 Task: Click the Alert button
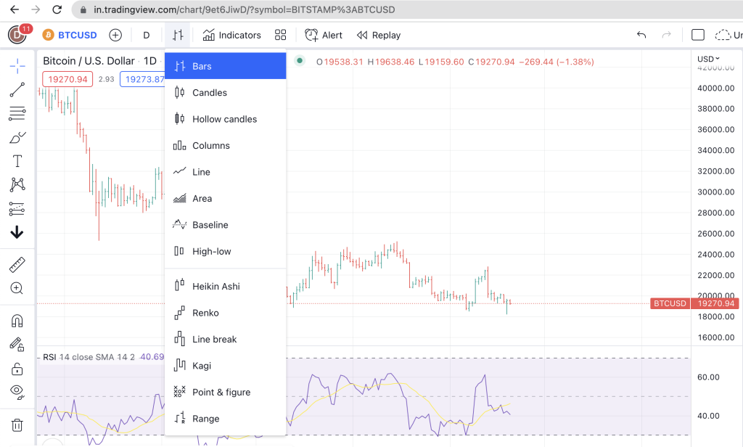(324, 35)
